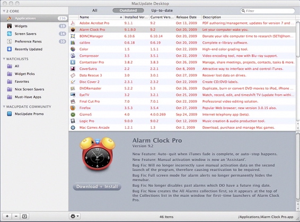Sort by Installed Version column header
Viewport: 300px width, 222px height.
[x=136, y=17]
